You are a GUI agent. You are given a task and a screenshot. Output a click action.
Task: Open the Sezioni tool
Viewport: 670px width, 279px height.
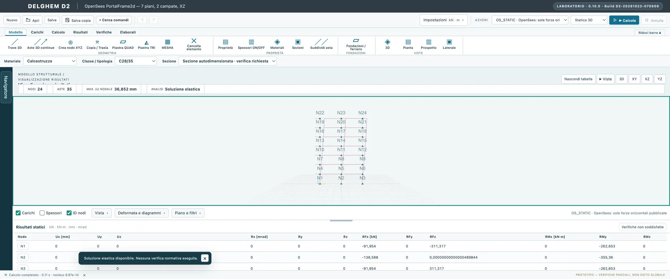coord(298,44)
